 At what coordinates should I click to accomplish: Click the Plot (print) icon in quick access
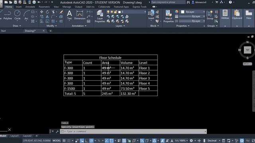point(34,2)
